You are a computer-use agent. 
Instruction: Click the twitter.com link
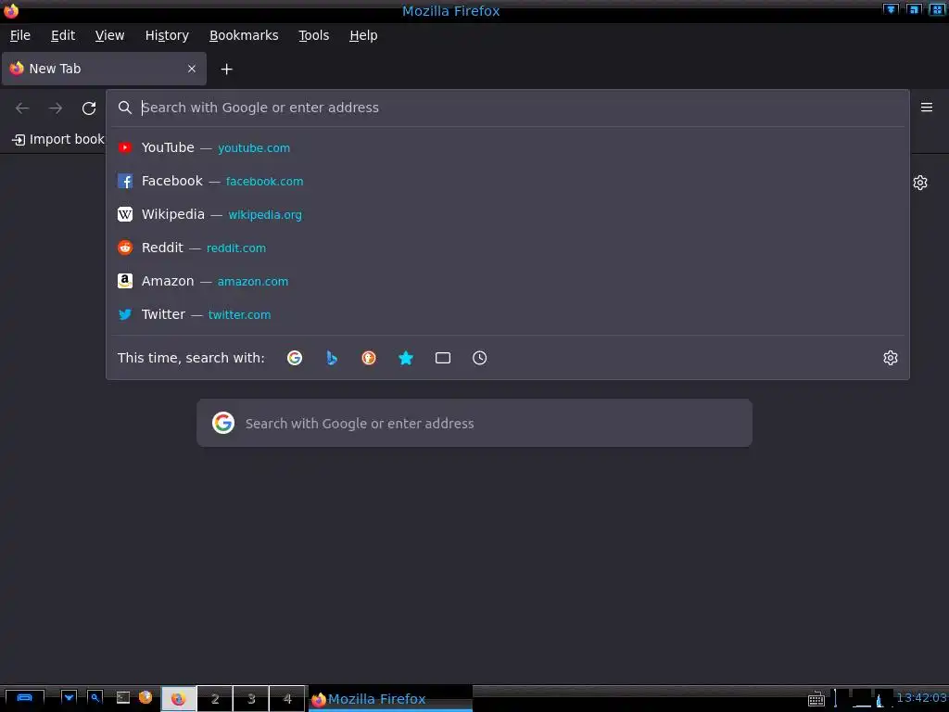click(239, 315)
